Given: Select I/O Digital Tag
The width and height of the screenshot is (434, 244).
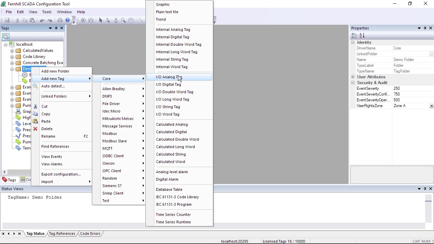Looking at the screenshot, I should [179, 84].
